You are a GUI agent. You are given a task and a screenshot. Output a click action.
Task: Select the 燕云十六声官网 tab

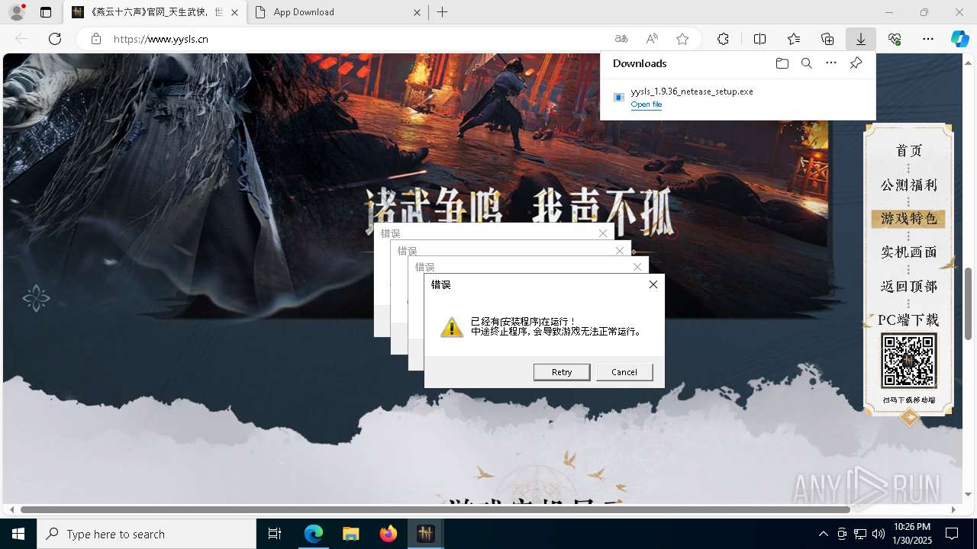(155, 12)
